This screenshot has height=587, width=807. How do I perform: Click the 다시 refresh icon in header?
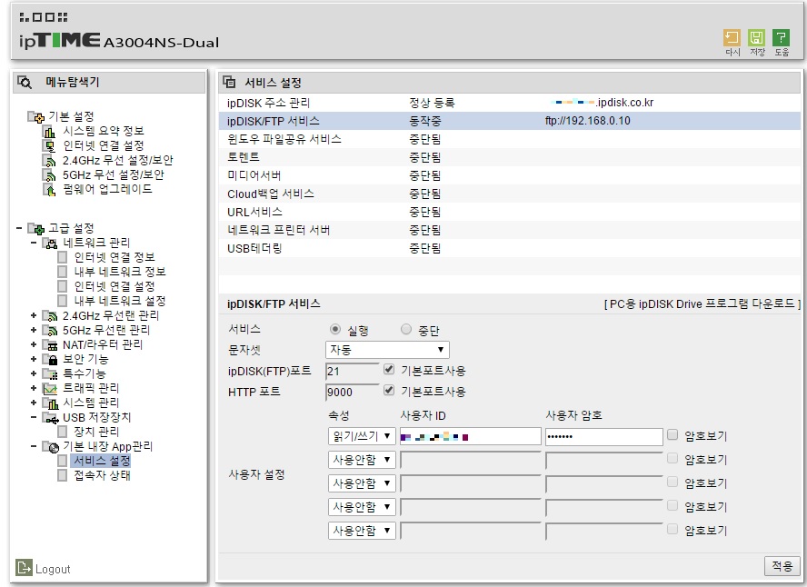(732, 37)
